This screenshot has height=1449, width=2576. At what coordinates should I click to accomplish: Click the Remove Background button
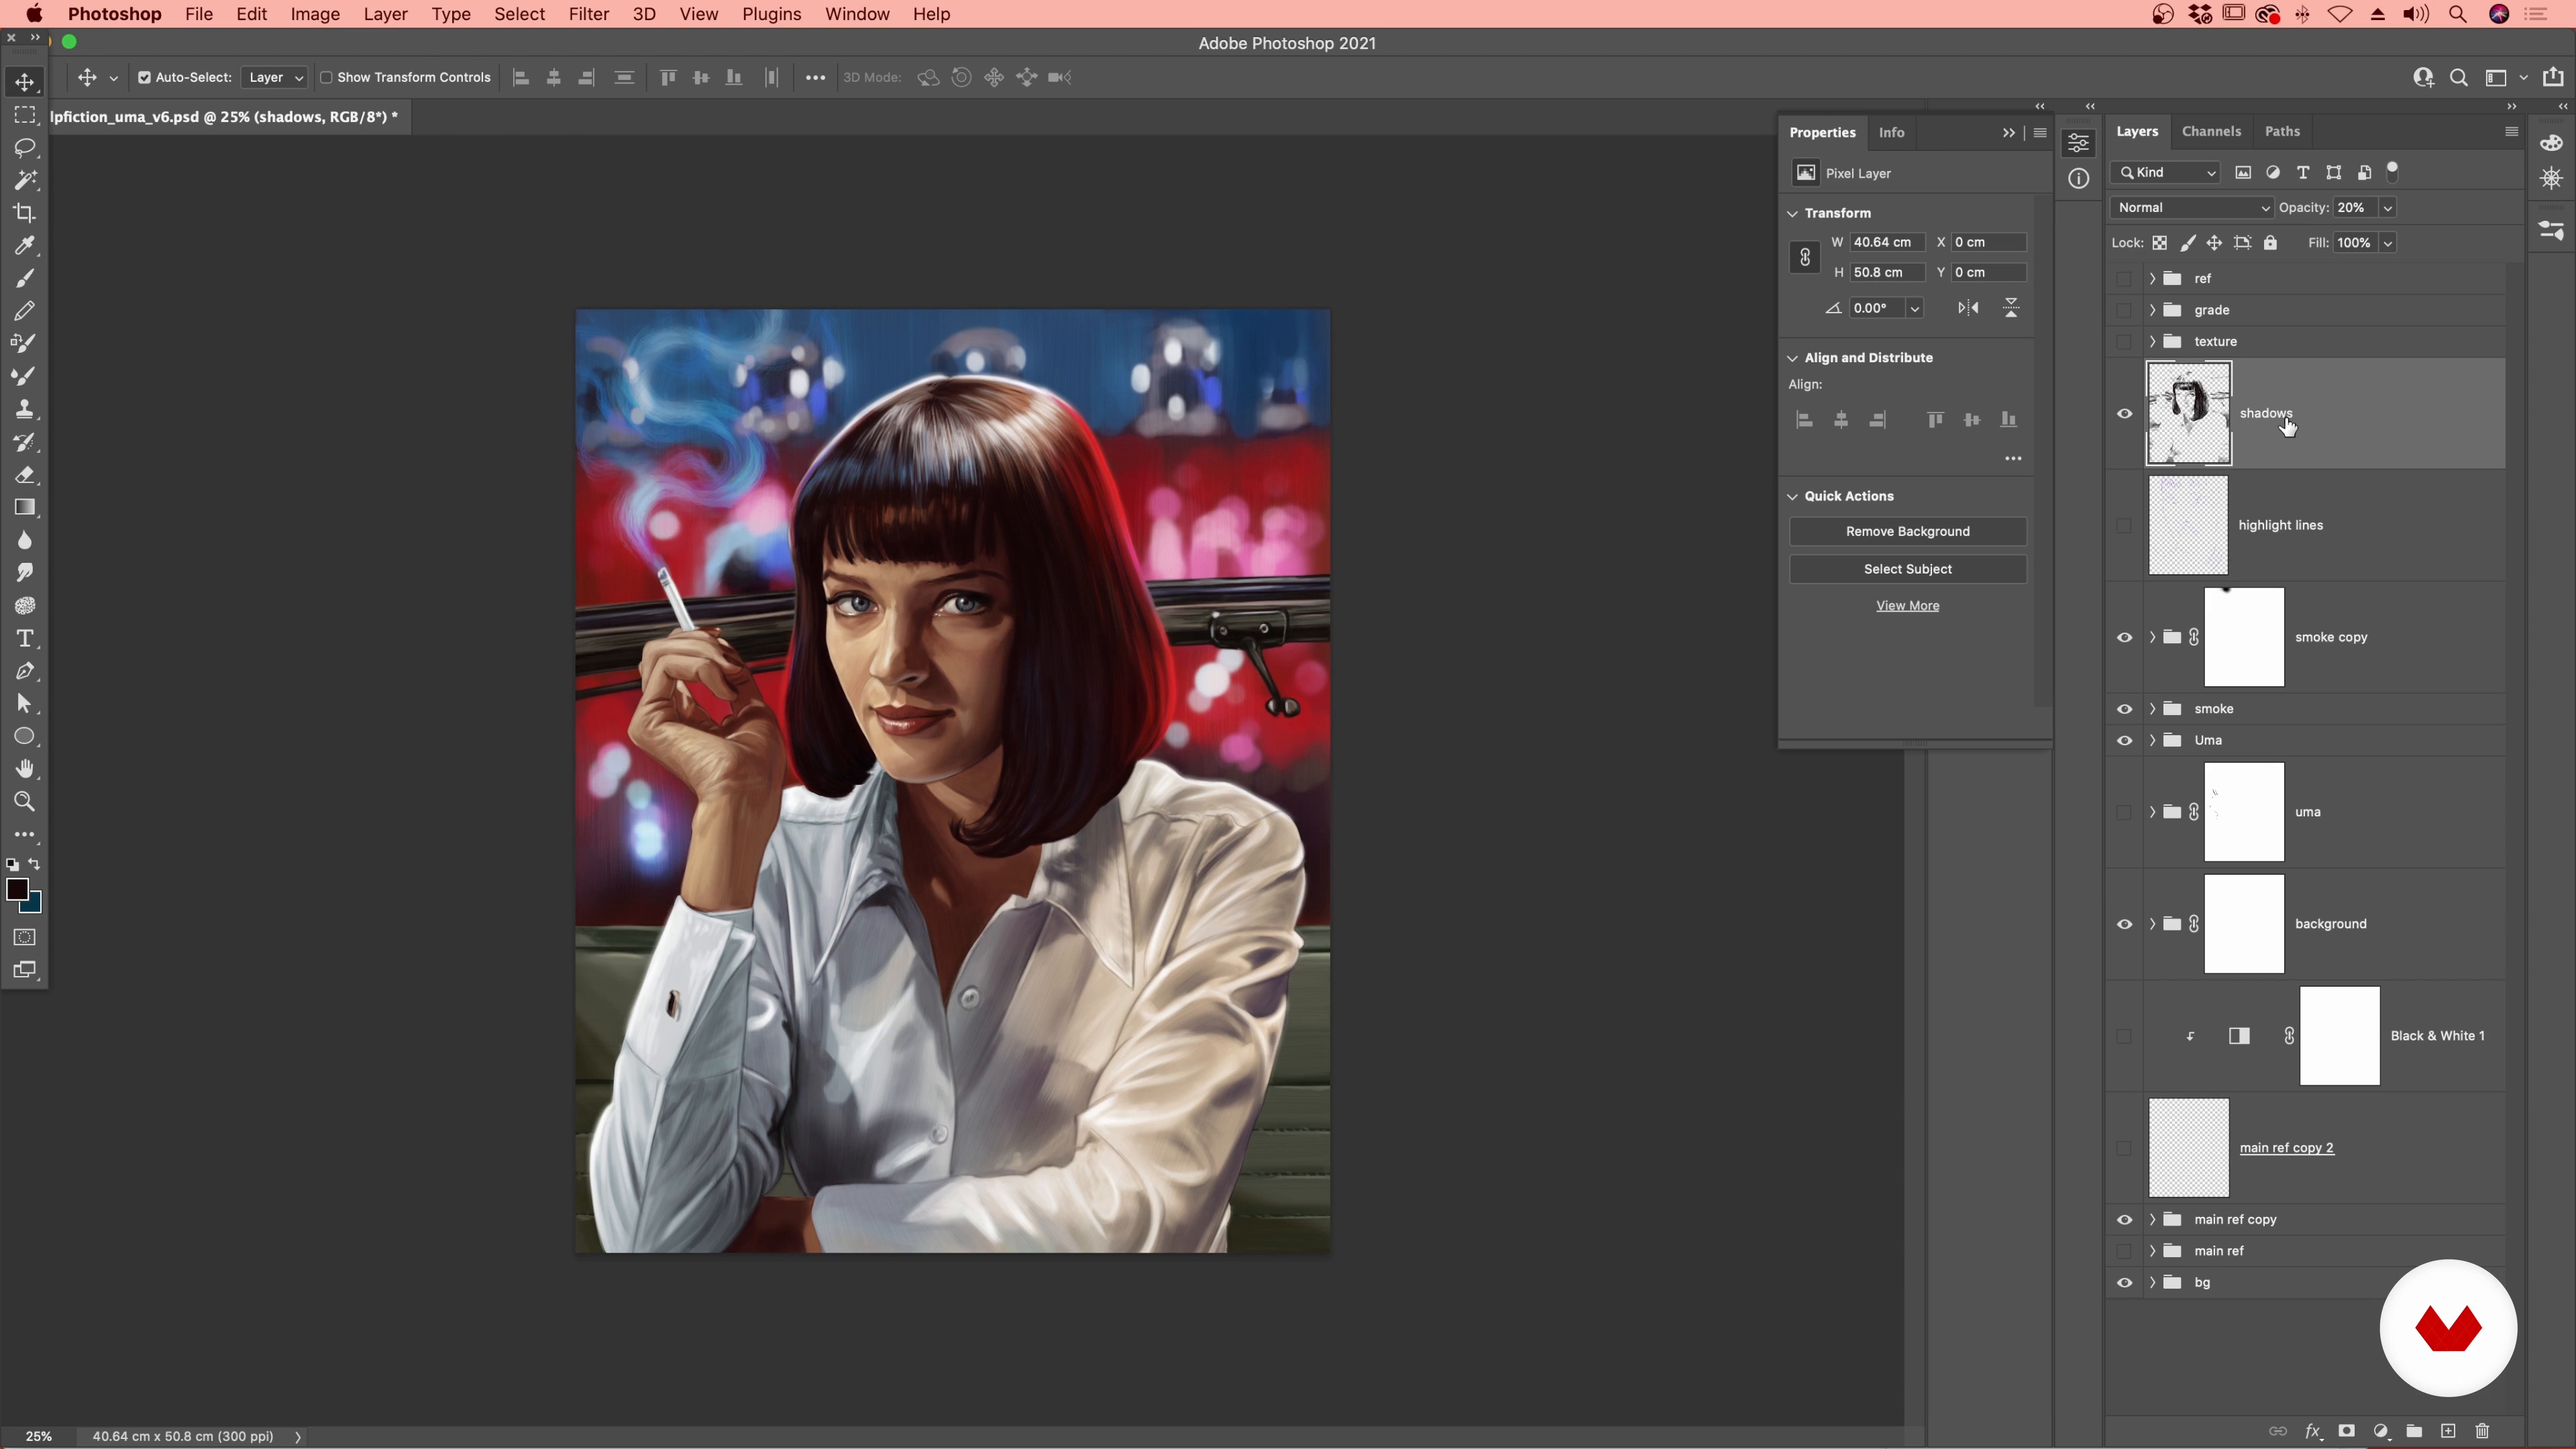pos(1907,531)
